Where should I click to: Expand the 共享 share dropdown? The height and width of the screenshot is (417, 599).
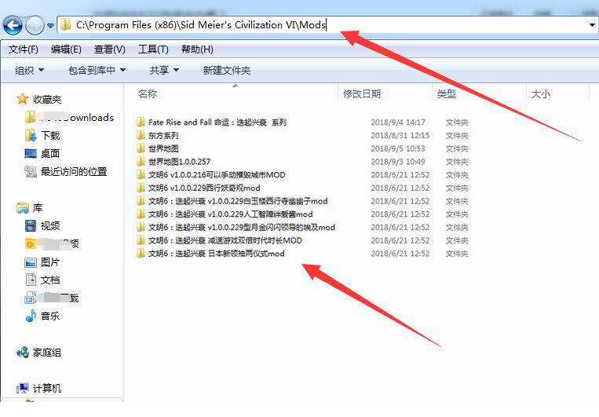click(x=164, y=70)
